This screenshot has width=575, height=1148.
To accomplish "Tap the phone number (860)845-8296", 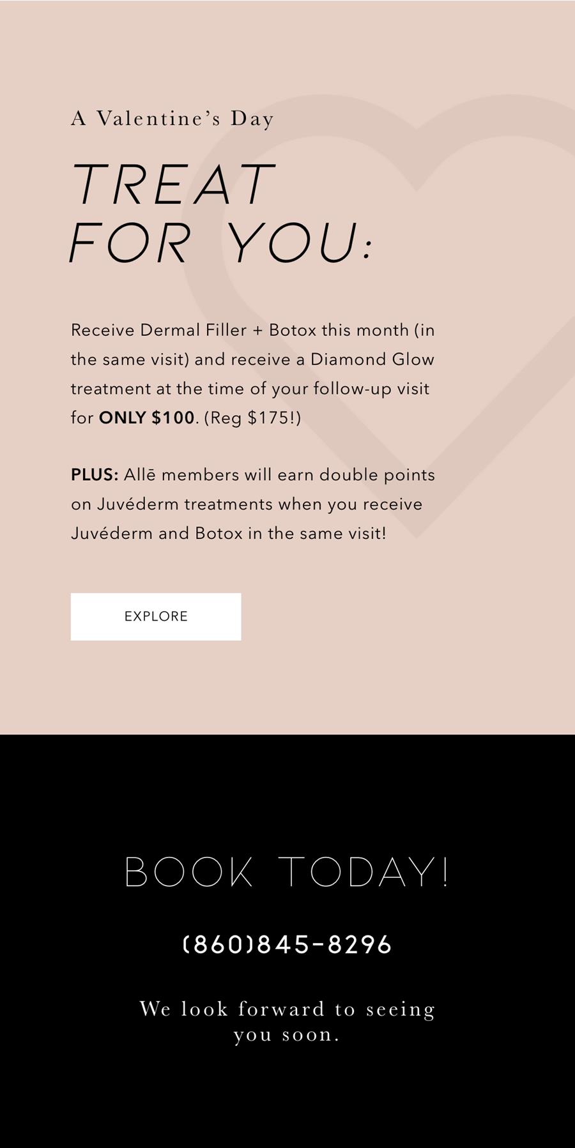I will coord(287,944).
